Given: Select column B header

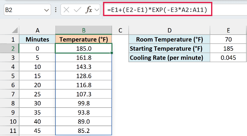Looking at the screenshot, I should point(84,30).
